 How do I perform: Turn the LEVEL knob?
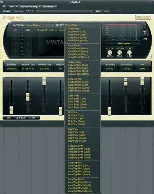click(109, 53)
